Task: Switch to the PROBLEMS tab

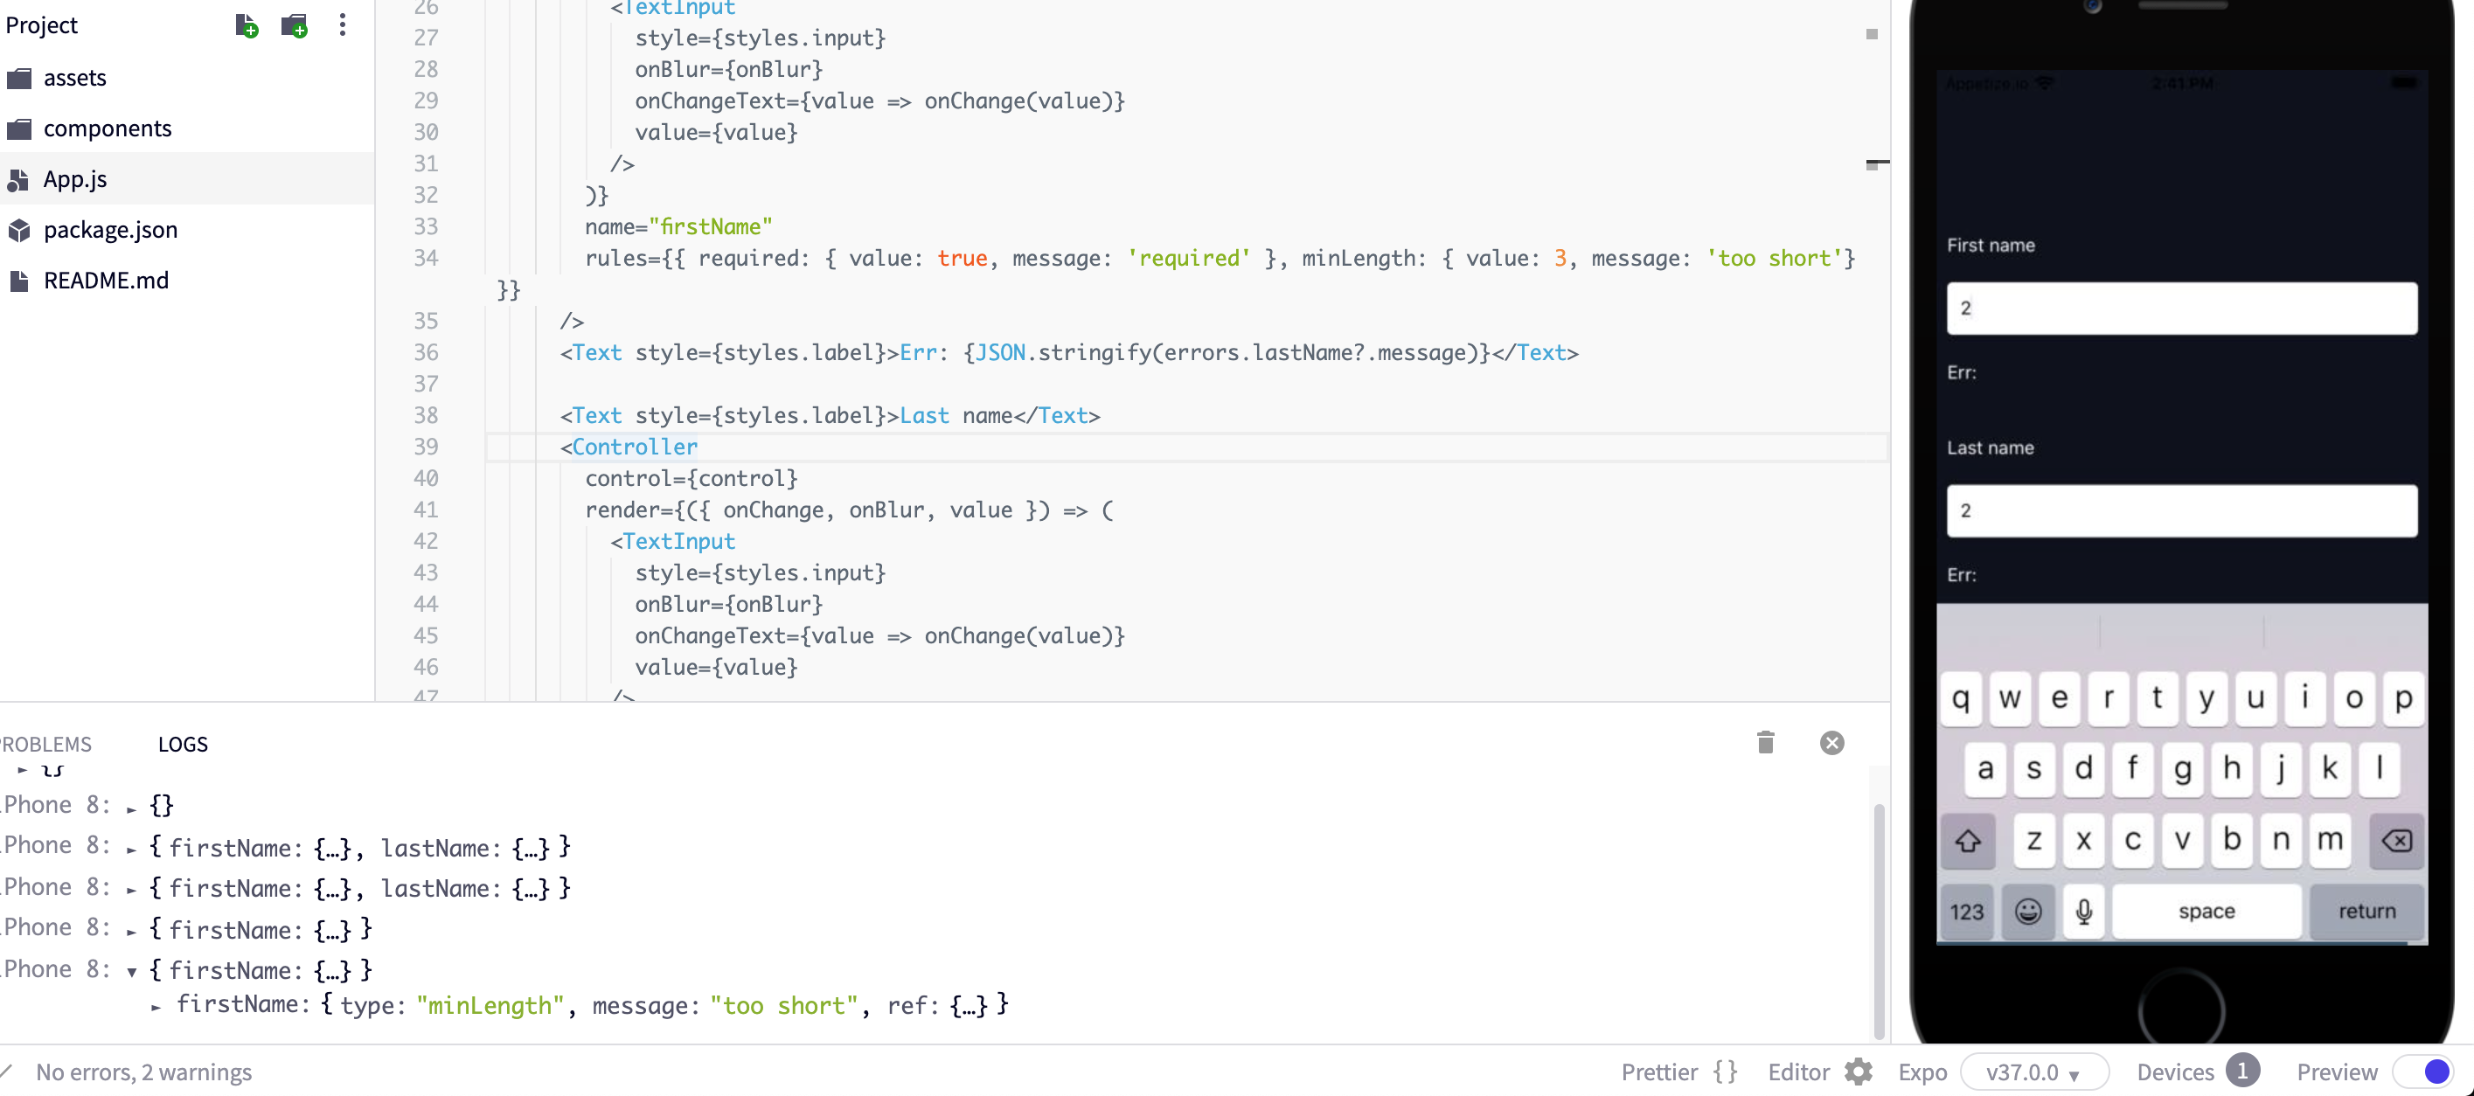Action: [45, 745]
